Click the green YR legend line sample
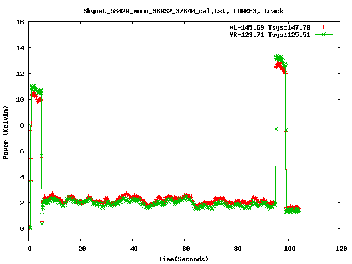Viewport: 352px width, 264px height. [323, 34]
